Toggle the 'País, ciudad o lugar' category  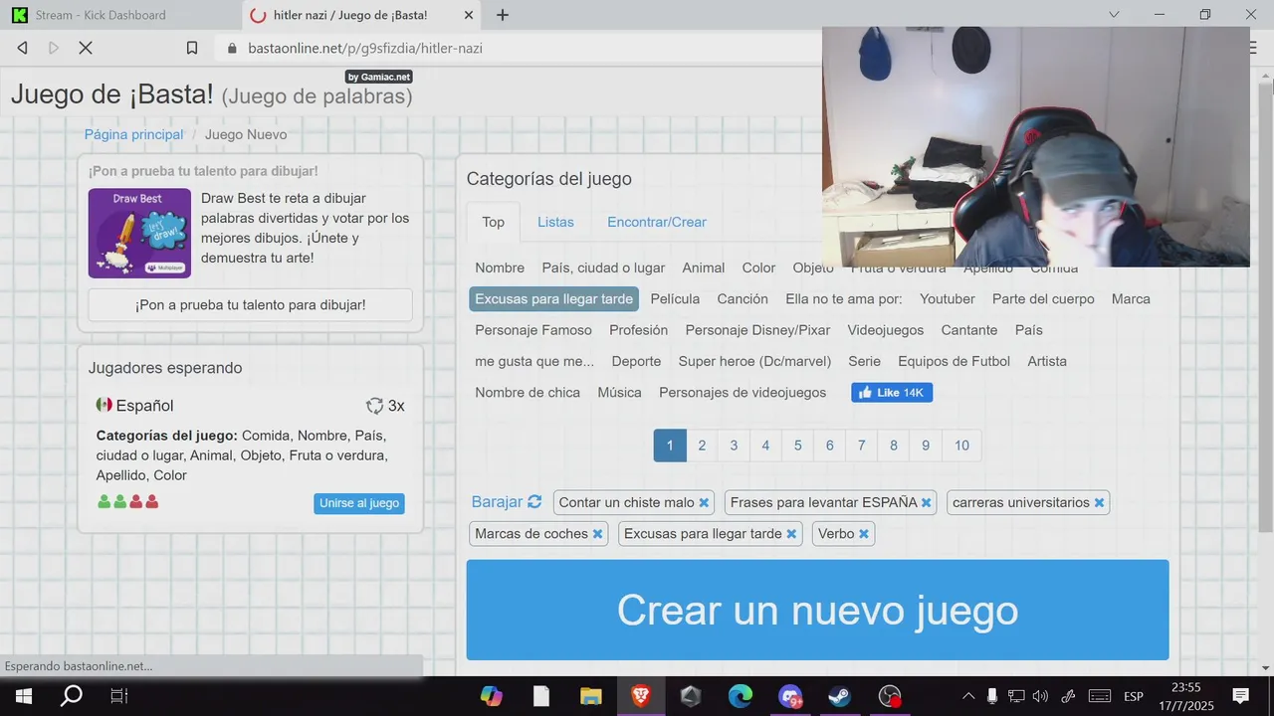point(603,268)
